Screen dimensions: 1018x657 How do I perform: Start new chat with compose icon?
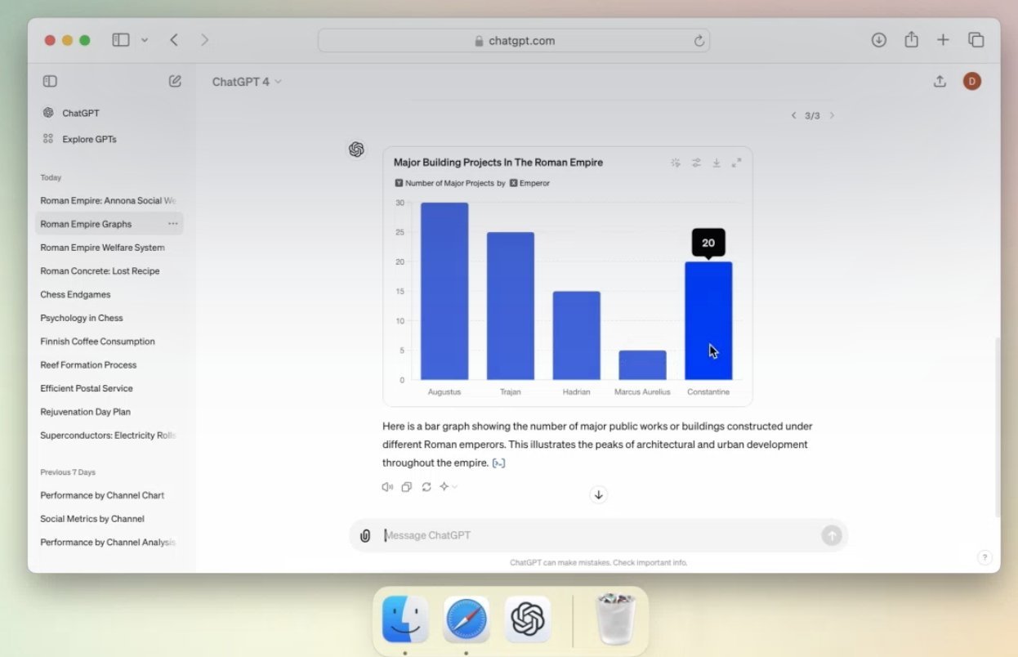(175, 81)
